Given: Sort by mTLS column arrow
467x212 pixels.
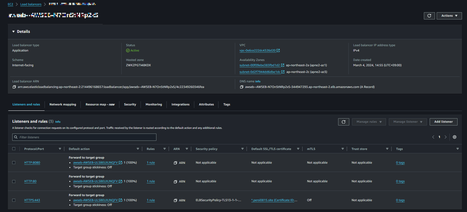Looking at the screenshot, I should pyautogui.click(x=343, y=149).
